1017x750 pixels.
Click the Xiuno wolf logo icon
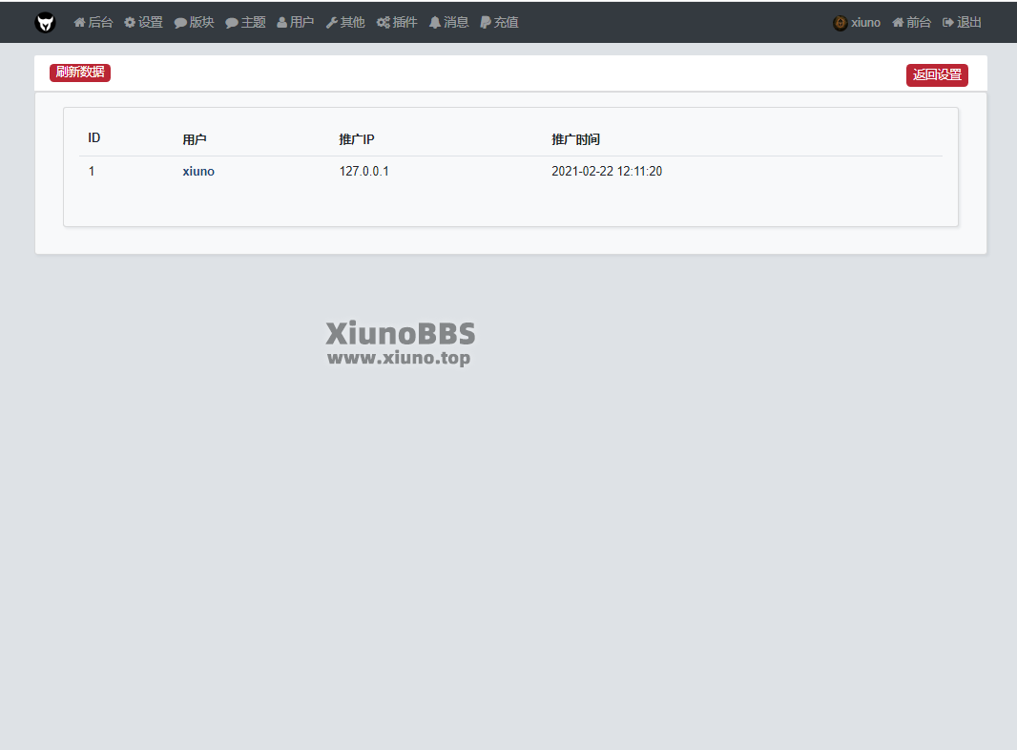45,23
